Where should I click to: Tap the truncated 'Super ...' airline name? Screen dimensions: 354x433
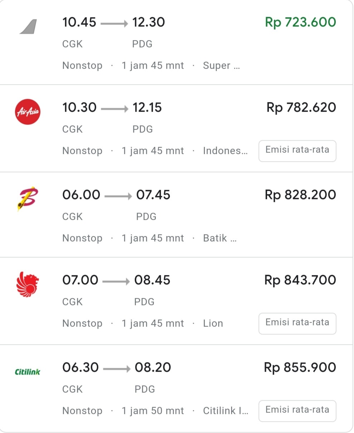[x=221, y=66]
